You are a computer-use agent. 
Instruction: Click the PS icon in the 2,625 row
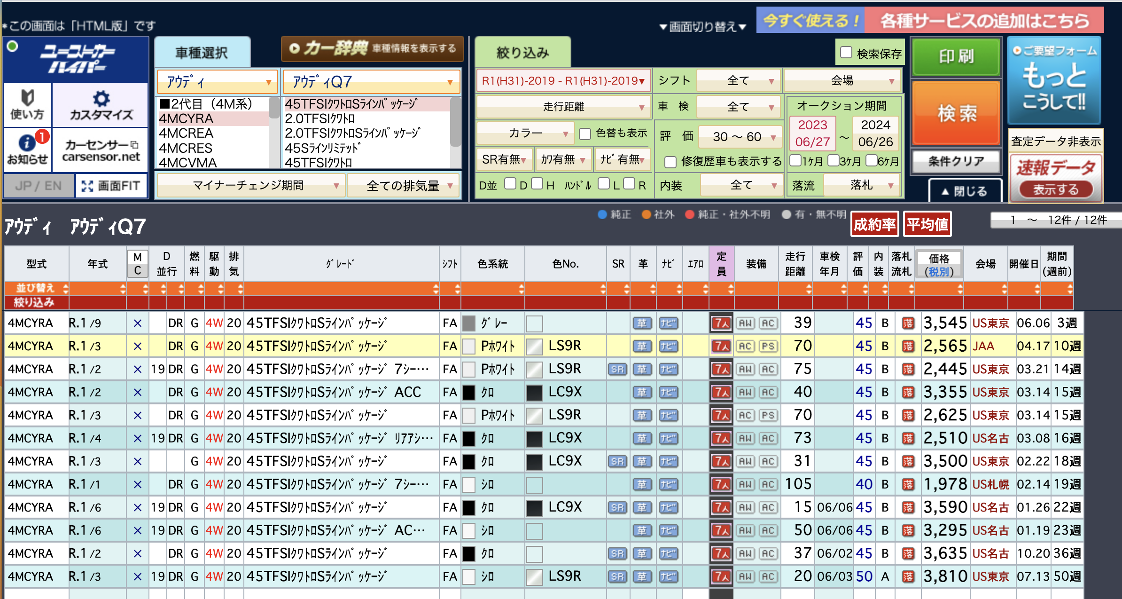768,415
